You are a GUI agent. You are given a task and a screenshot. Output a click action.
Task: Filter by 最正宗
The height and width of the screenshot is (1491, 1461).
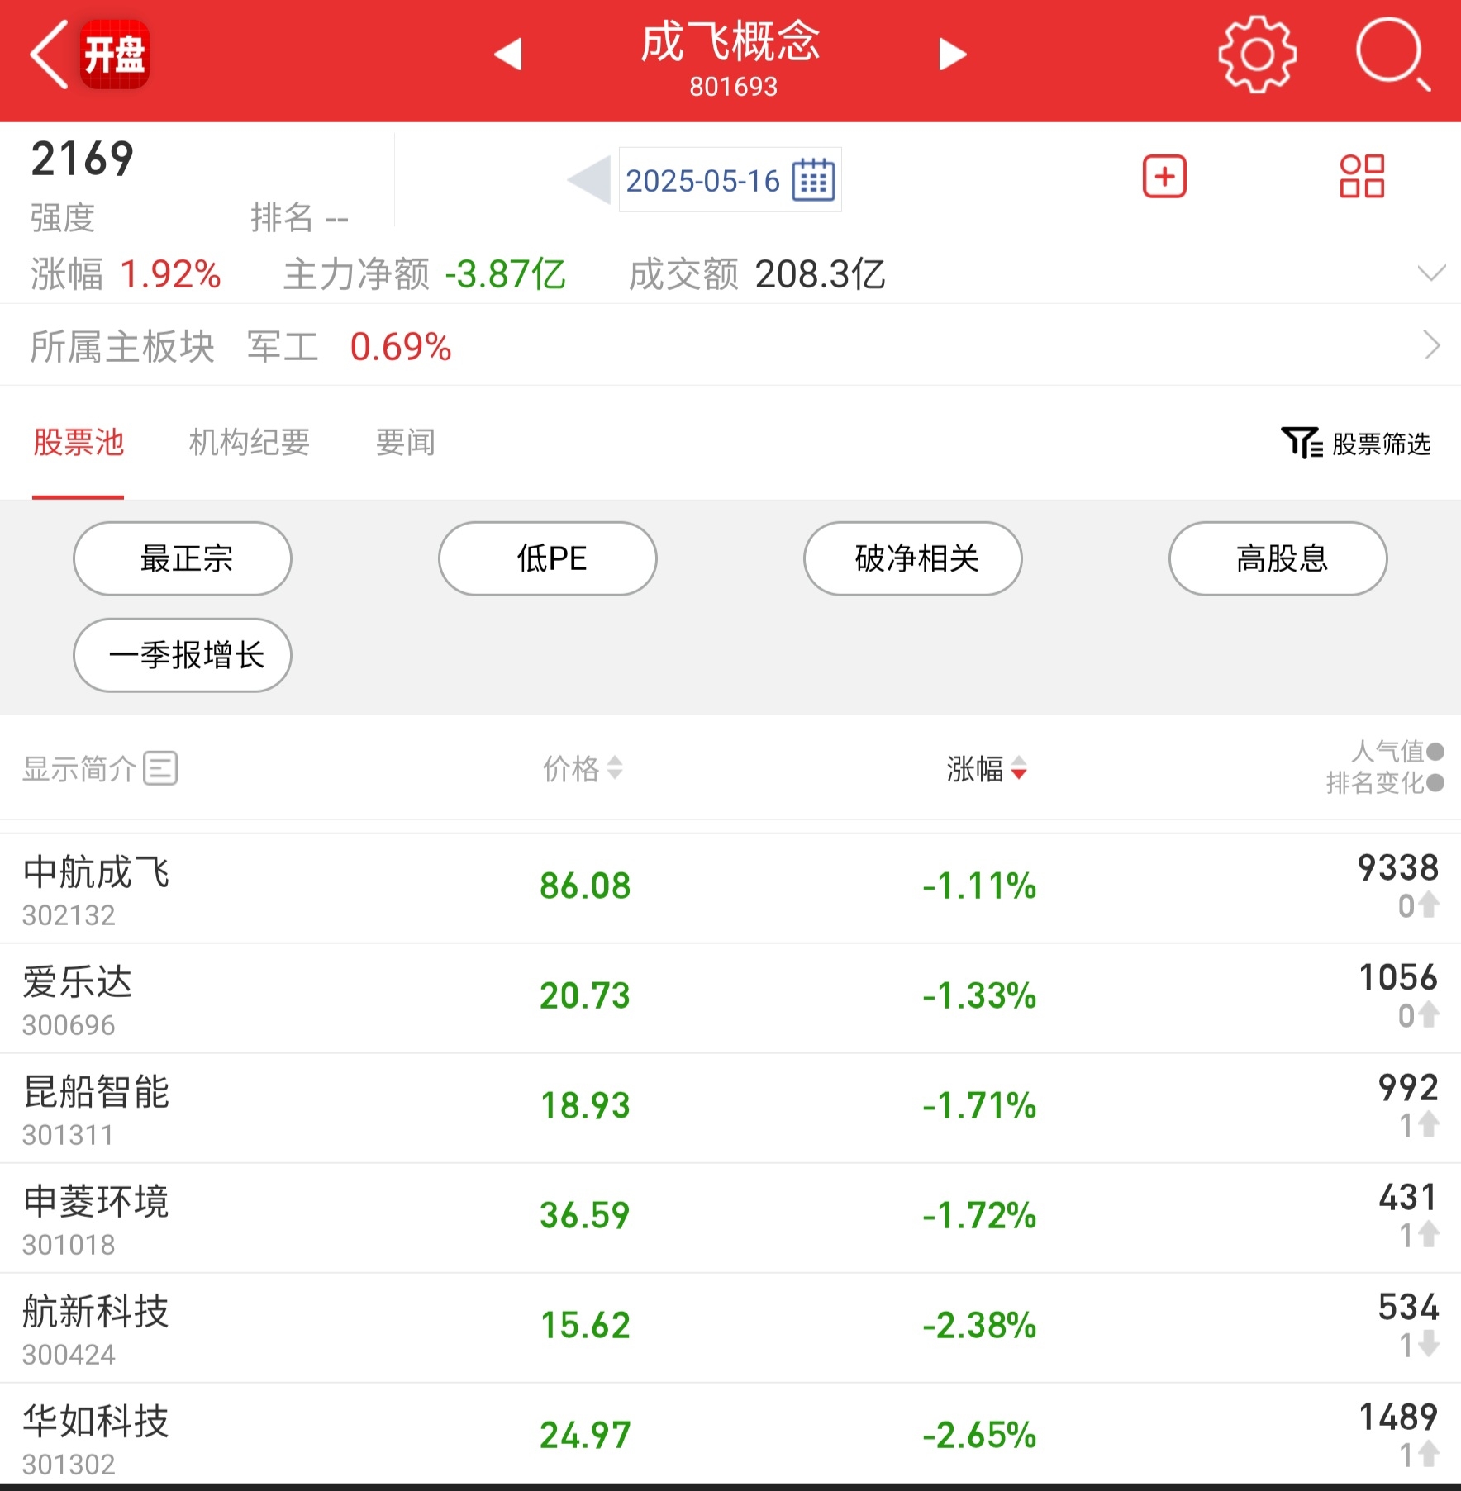pyautogui.click(x=183, y=558)
